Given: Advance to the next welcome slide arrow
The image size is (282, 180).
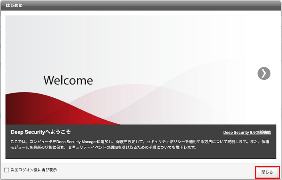Looking at the screenshot, I should 264,73.
